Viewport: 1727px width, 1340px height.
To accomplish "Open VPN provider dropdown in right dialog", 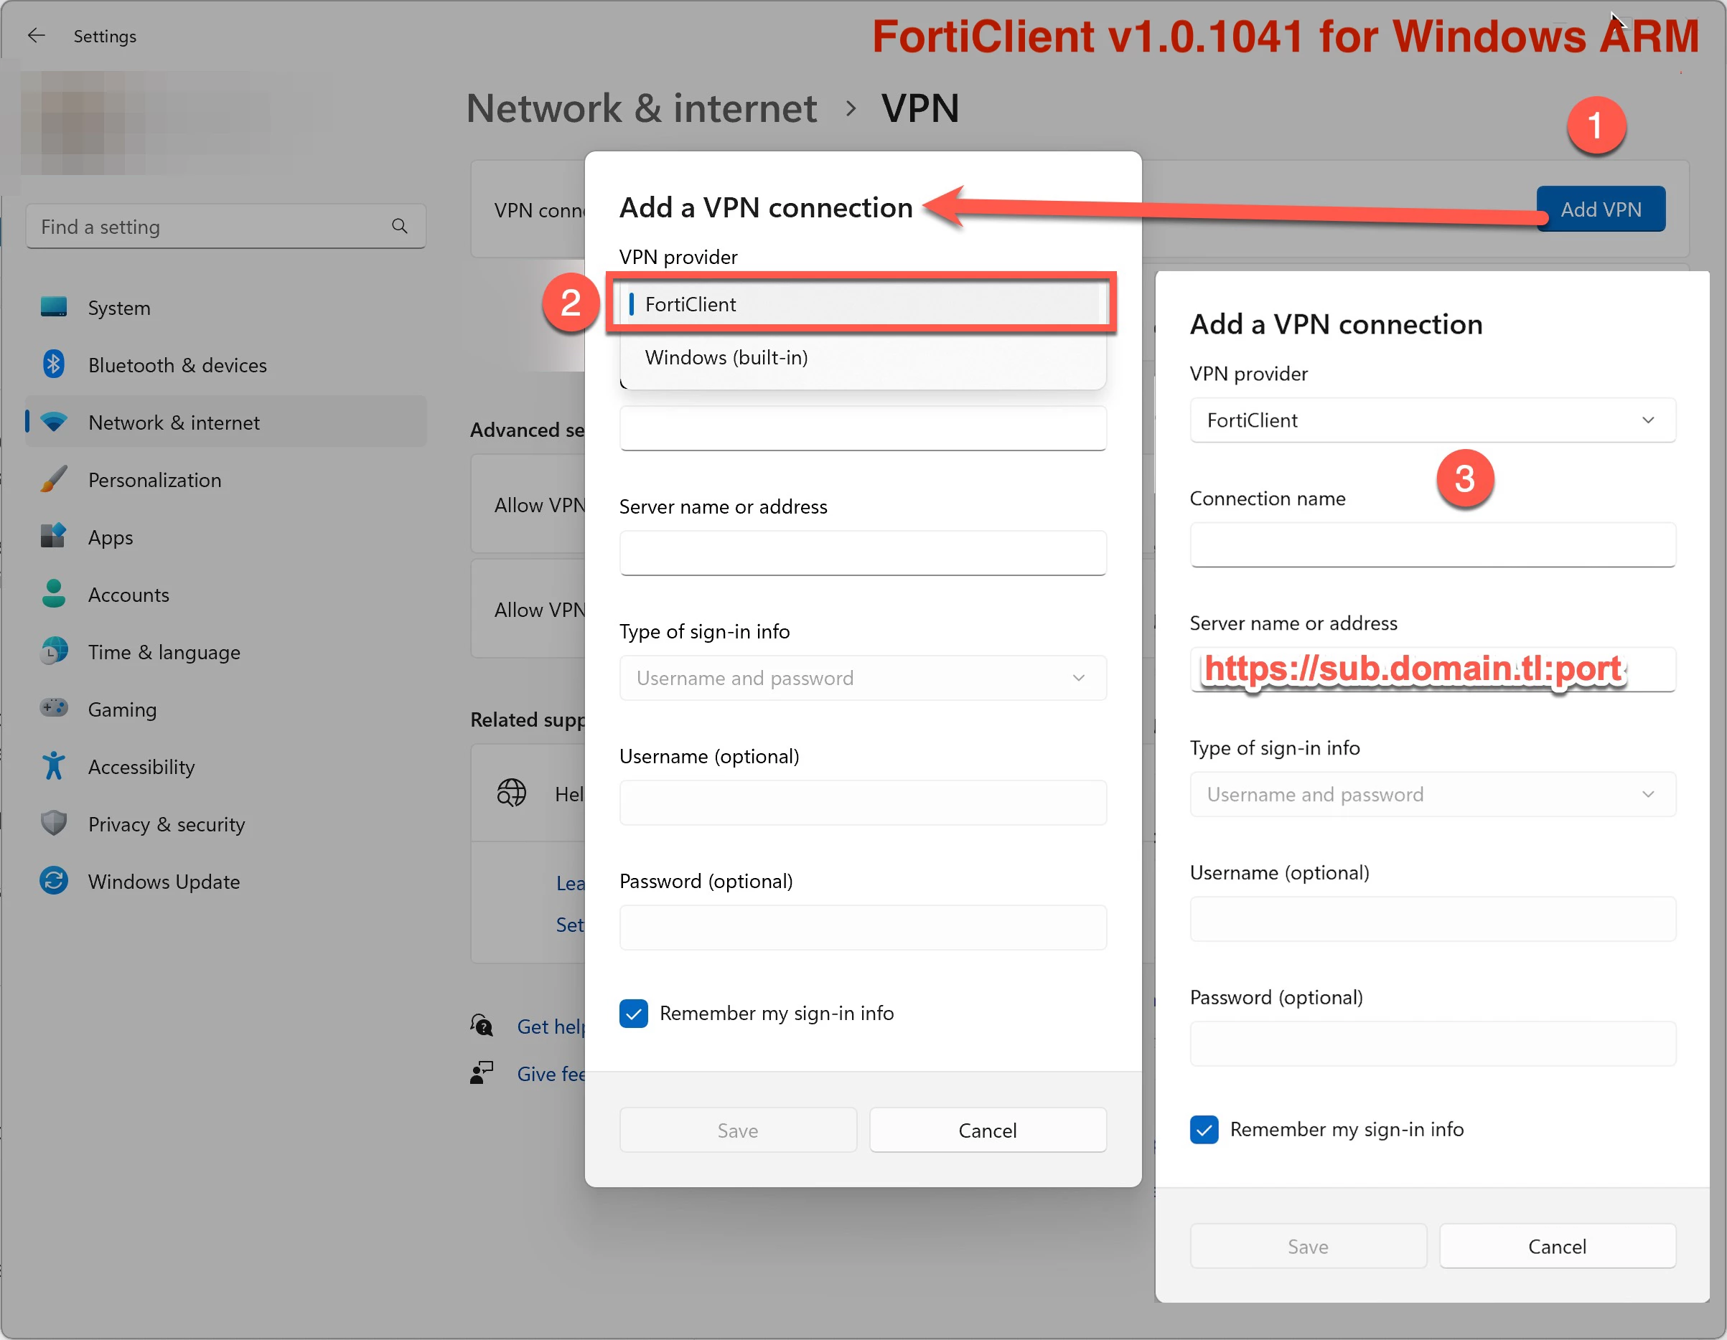I will pyautogui.click(x=1433, y=420).
